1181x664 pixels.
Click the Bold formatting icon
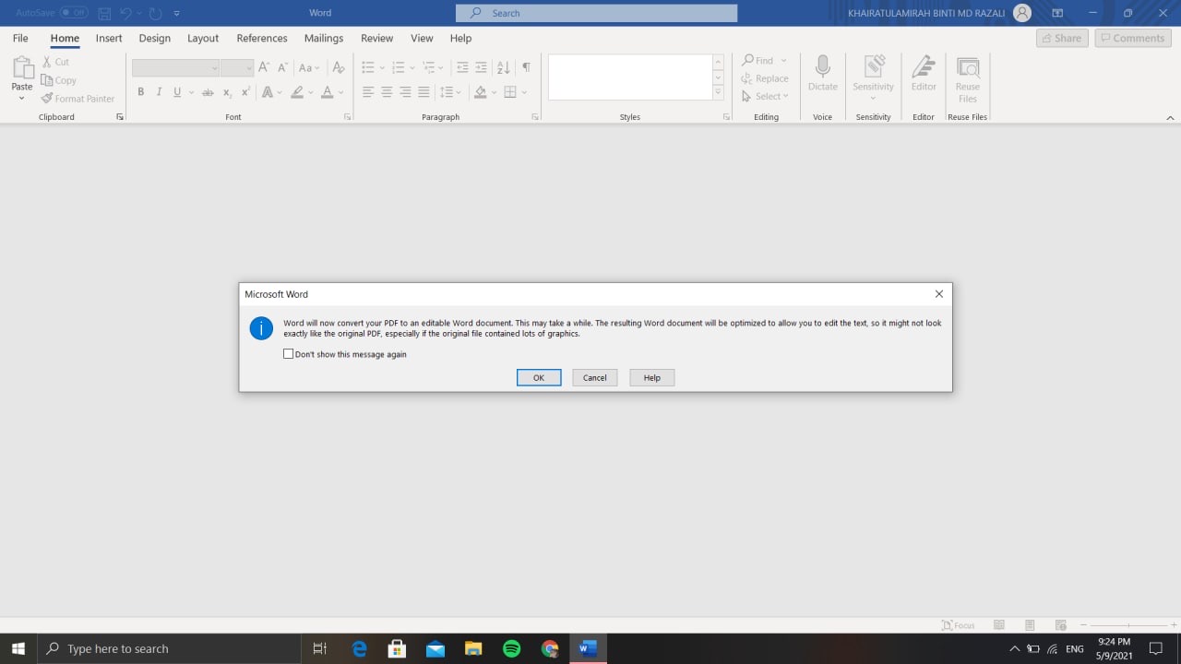140,92
